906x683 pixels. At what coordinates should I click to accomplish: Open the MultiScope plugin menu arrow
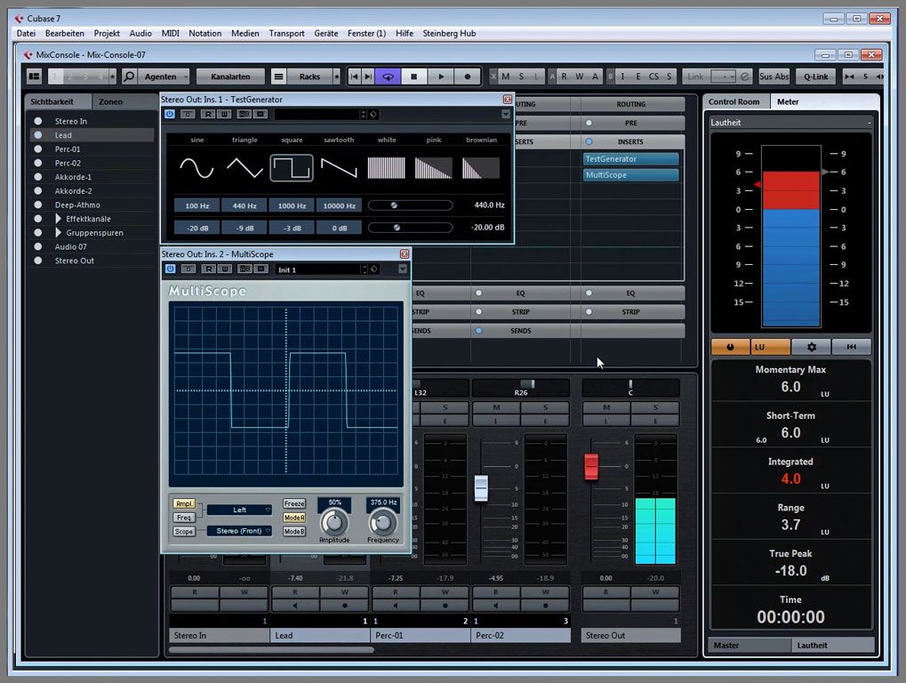(x=403, y=269)
